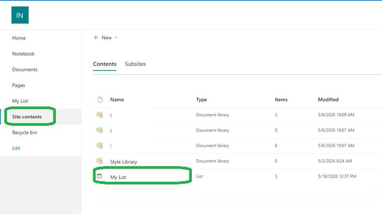Open Recycle bin in the left navigation
Image resolution: width=382 pixels, height=214 pixels.
(25, 133)
